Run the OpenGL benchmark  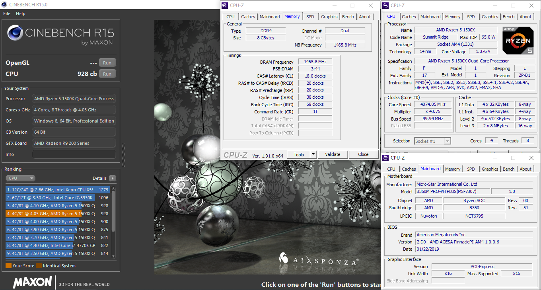coord(107,62)
